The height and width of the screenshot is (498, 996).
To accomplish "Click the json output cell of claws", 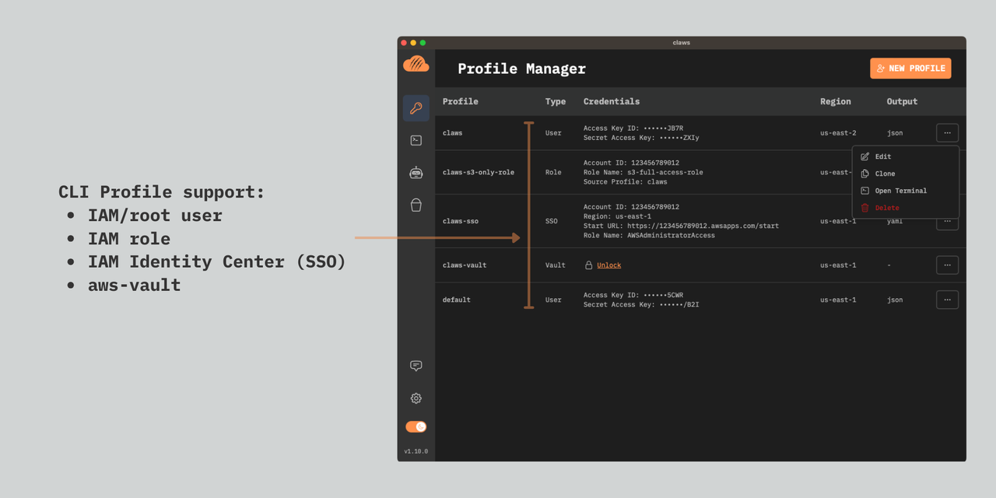I will 895,133.
